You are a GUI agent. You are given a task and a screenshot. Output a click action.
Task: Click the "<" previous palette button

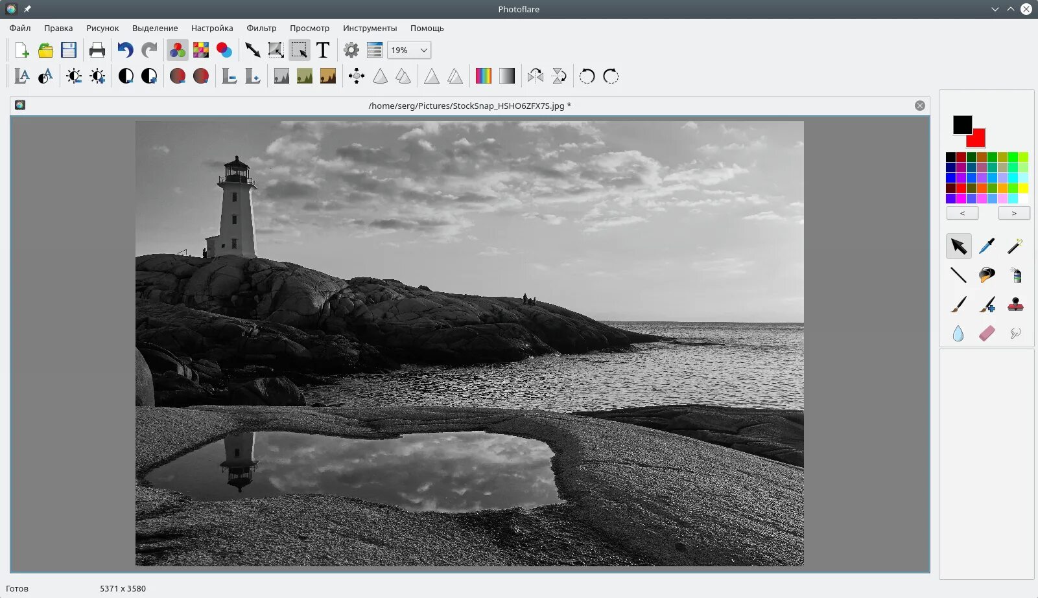962,213
